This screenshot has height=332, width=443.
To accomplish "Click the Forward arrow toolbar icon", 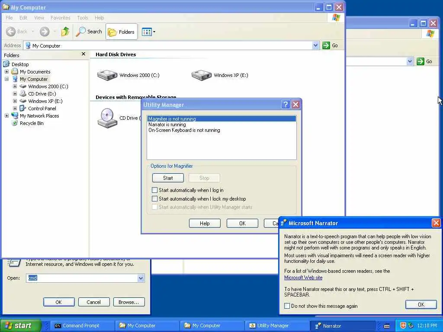I will coord(45,32).
